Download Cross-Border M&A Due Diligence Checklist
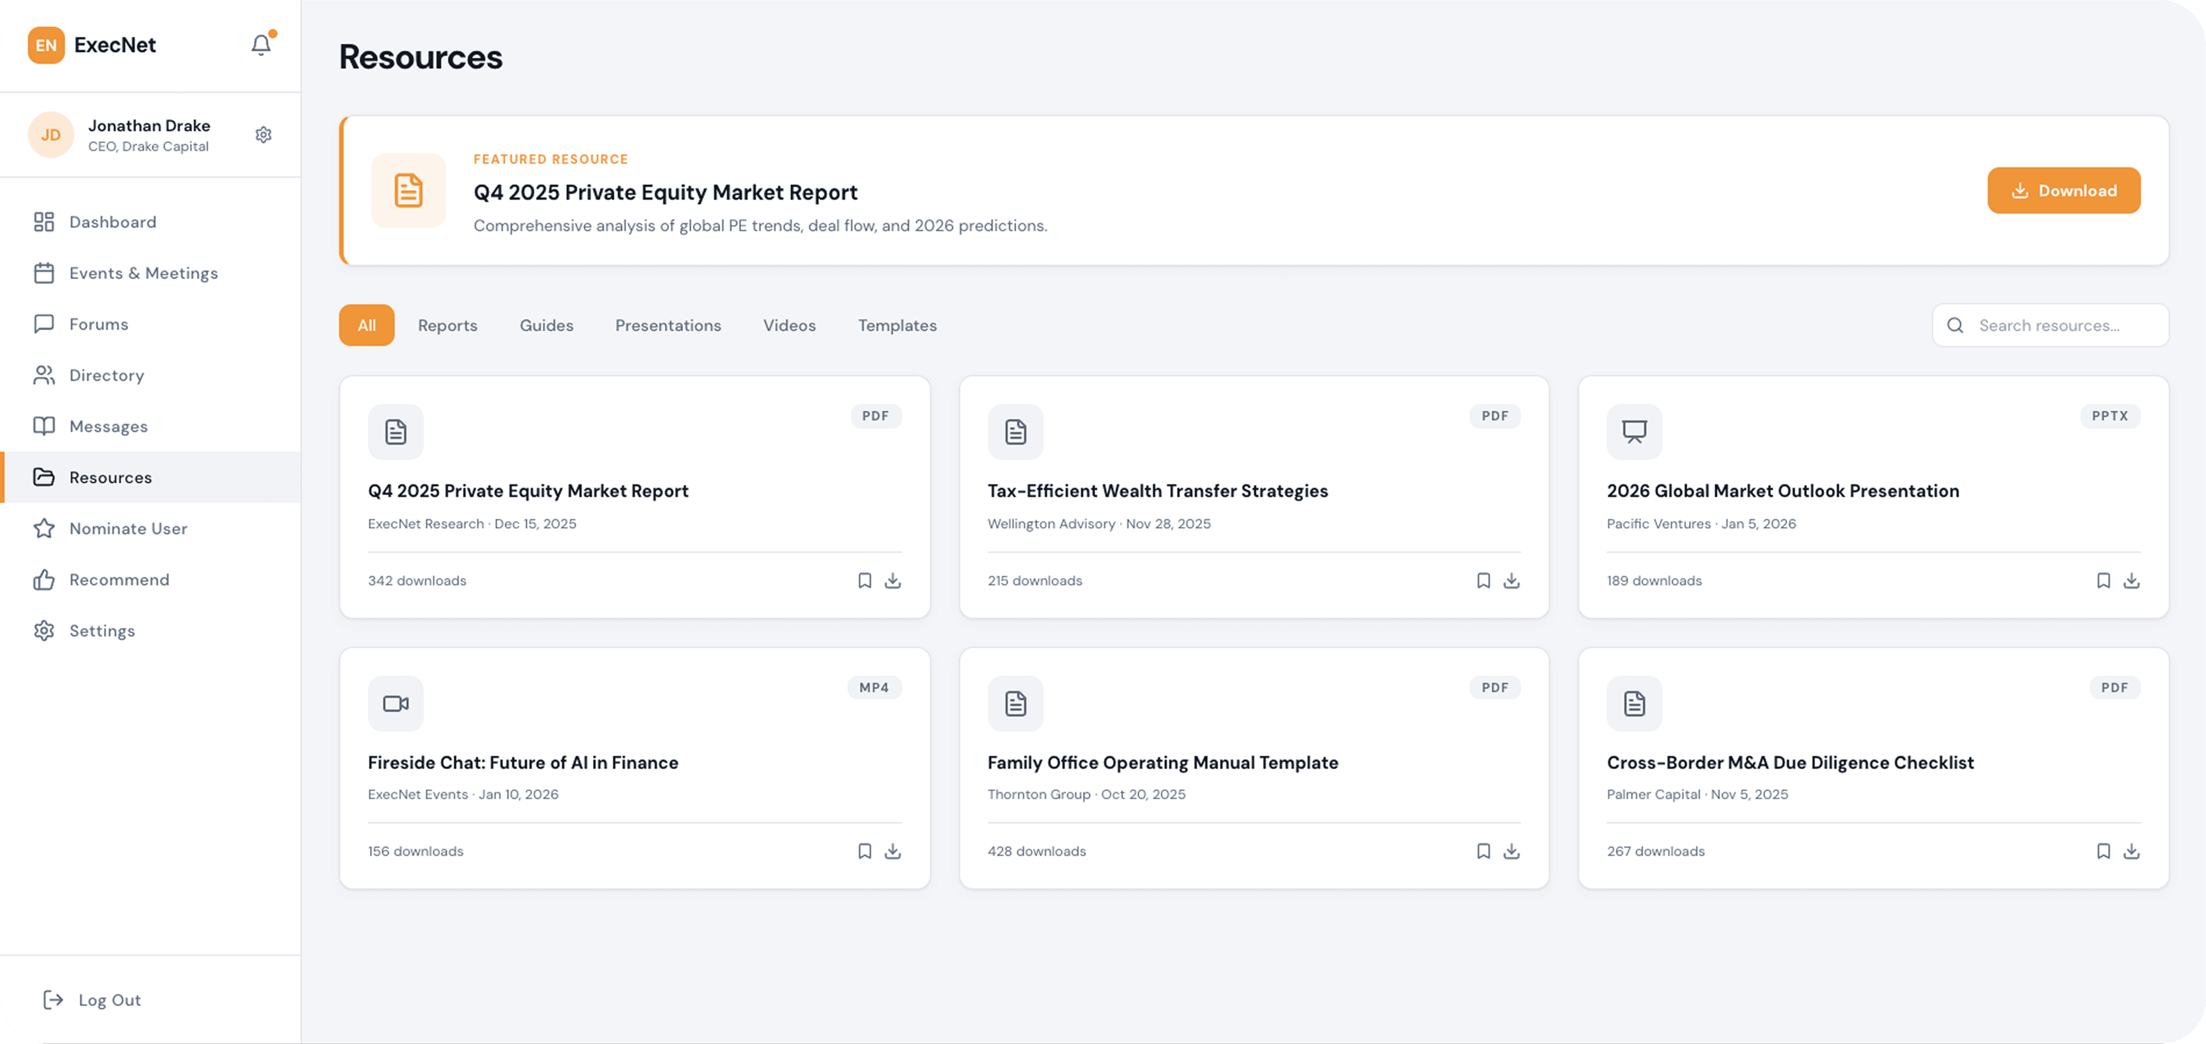Viewport: 2206px width, 1044px height. click(2131, 851)
